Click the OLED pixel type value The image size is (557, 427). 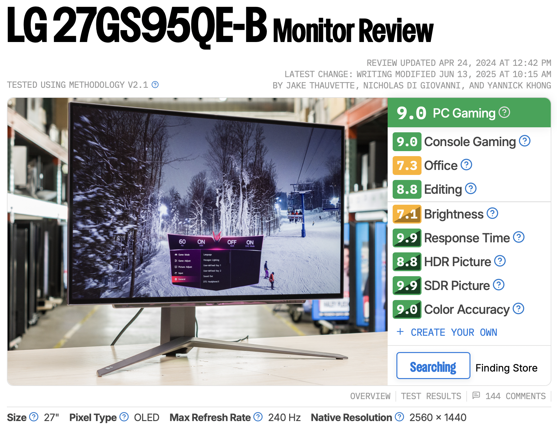tap(146, 418)
